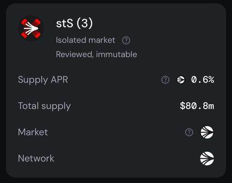Image resolution: width=232 pixels, height=183 pixels.
Task: Select the Network row label
Action: [x=36, y=158]
